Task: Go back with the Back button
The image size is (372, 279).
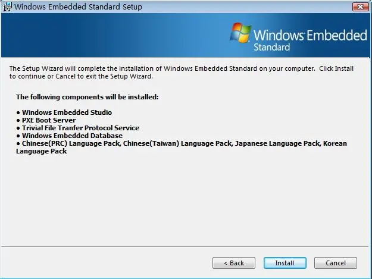Action: (x=234, y=263)
